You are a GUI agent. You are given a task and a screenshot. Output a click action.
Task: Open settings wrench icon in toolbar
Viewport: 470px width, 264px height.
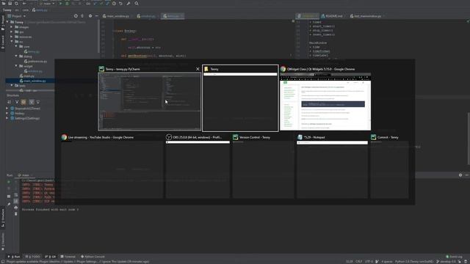[x=129, y=3]
